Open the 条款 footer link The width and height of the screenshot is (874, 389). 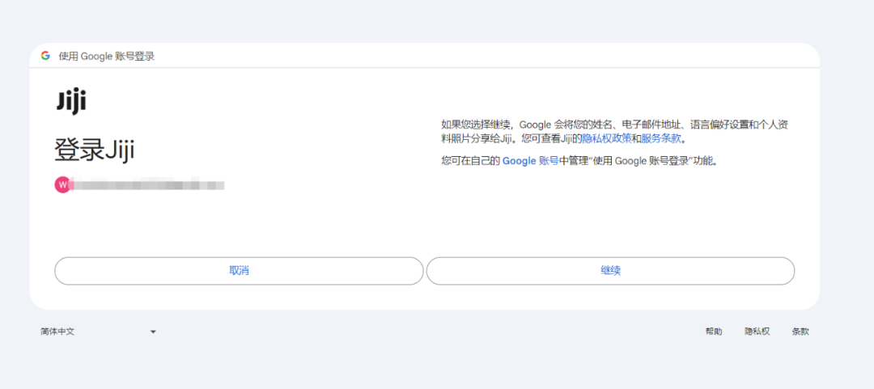coord(800,332)
